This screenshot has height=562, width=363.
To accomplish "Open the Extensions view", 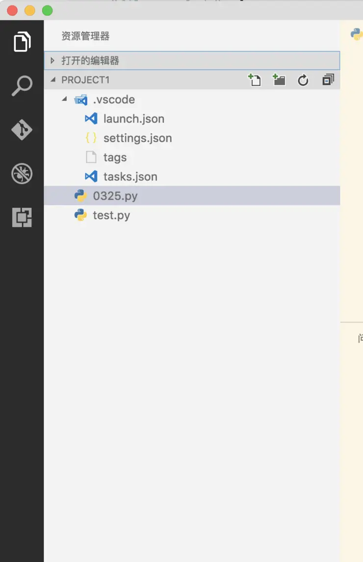I will point(22,218).
